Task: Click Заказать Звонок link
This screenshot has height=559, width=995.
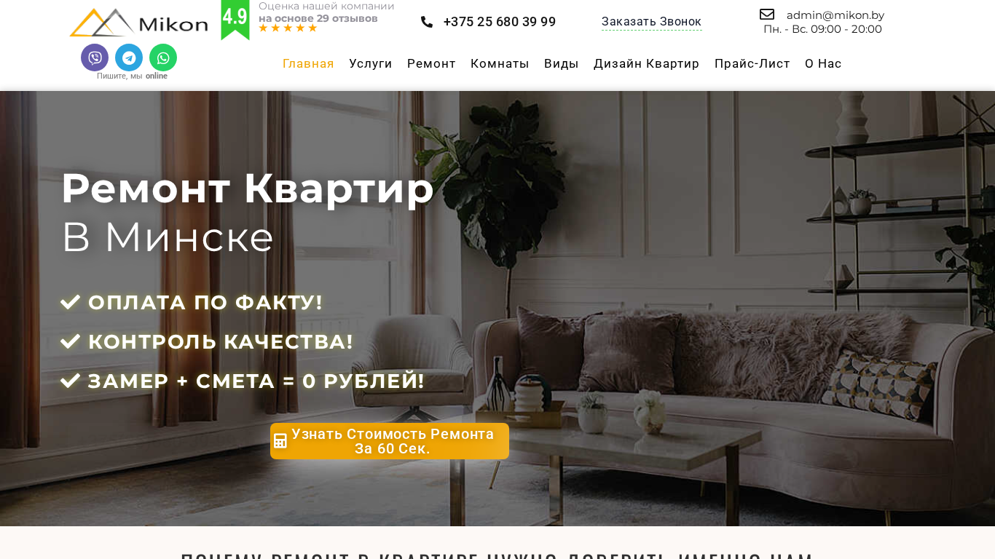Action: [652, 22]
